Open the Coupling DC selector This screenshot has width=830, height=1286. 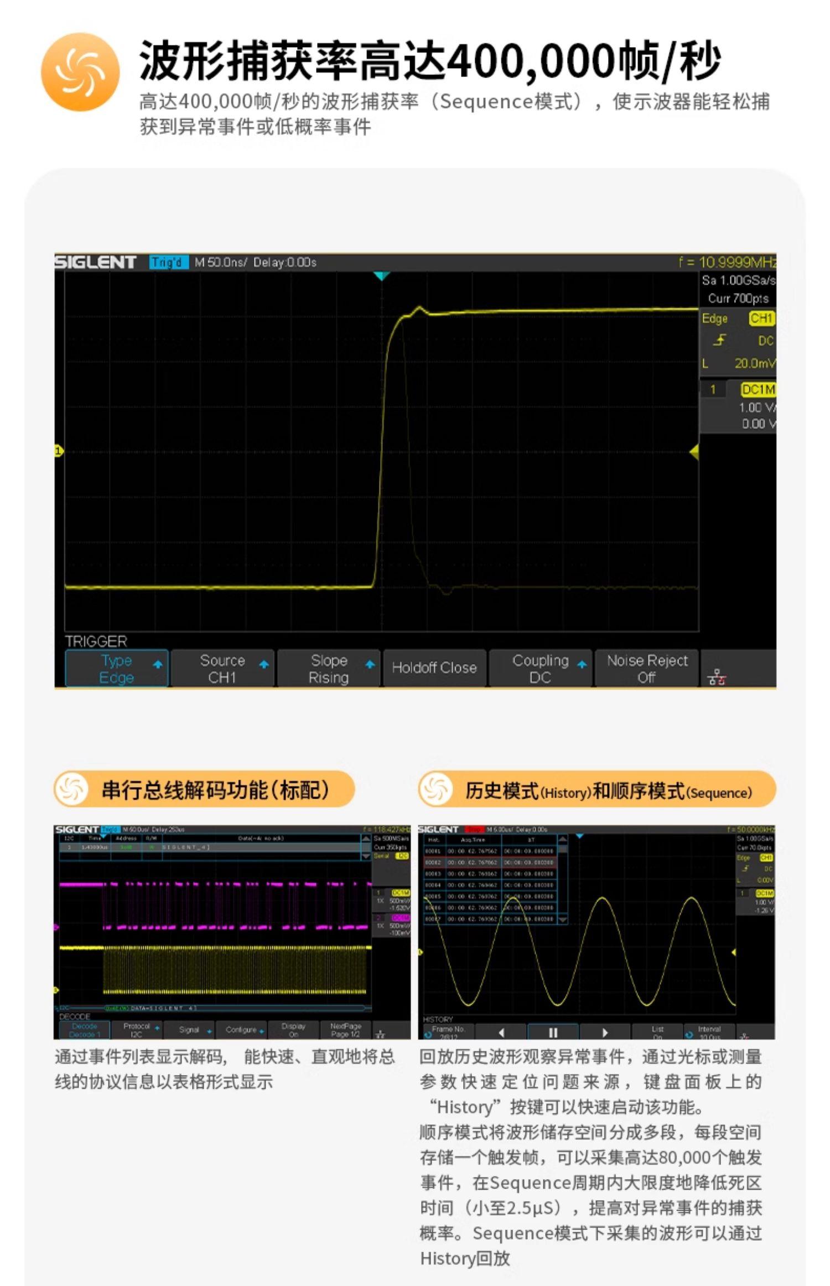[x=541, y=668]
